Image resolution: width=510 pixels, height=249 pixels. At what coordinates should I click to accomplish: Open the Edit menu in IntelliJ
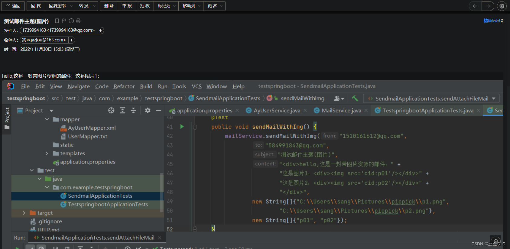[x=40, y=86]
